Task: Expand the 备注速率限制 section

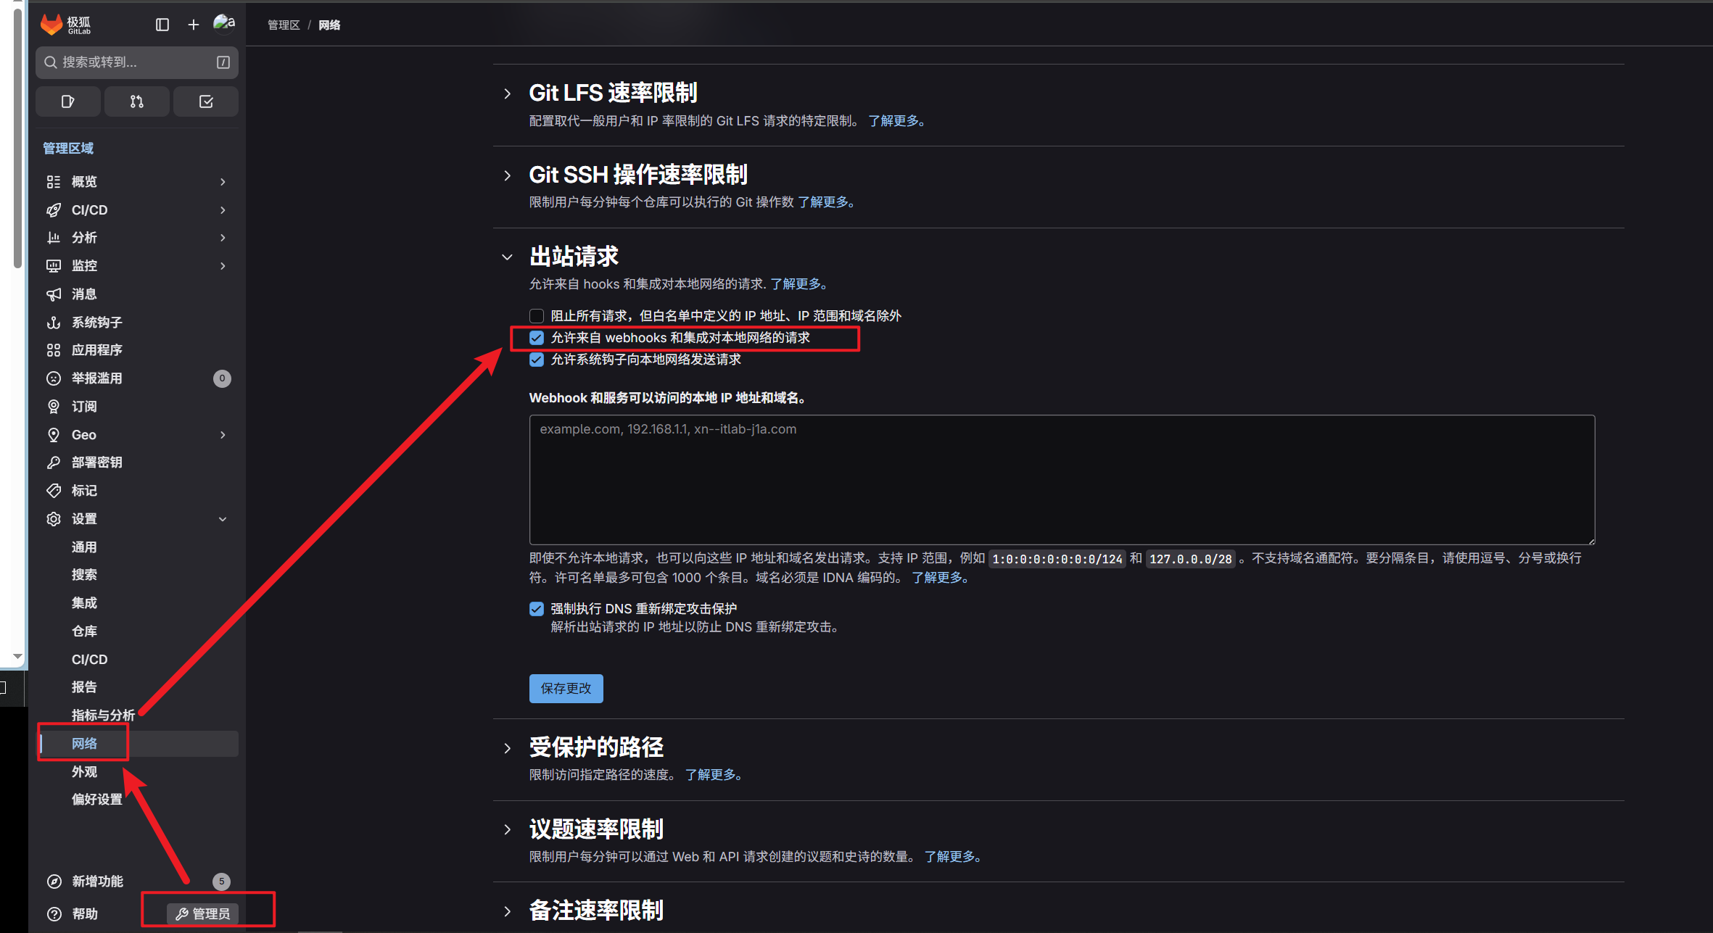Action: [508, 911]
